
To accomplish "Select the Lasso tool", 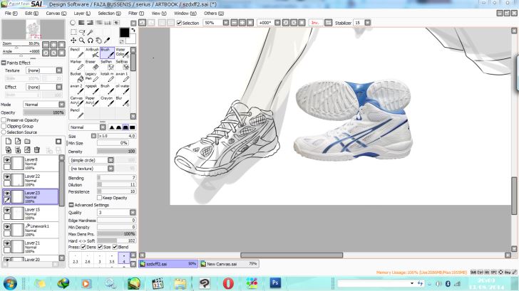I will pyautogui.click(x=82, y=32).
